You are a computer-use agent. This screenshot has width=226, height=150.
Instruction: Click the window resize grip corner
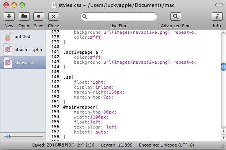coord(223,146)
